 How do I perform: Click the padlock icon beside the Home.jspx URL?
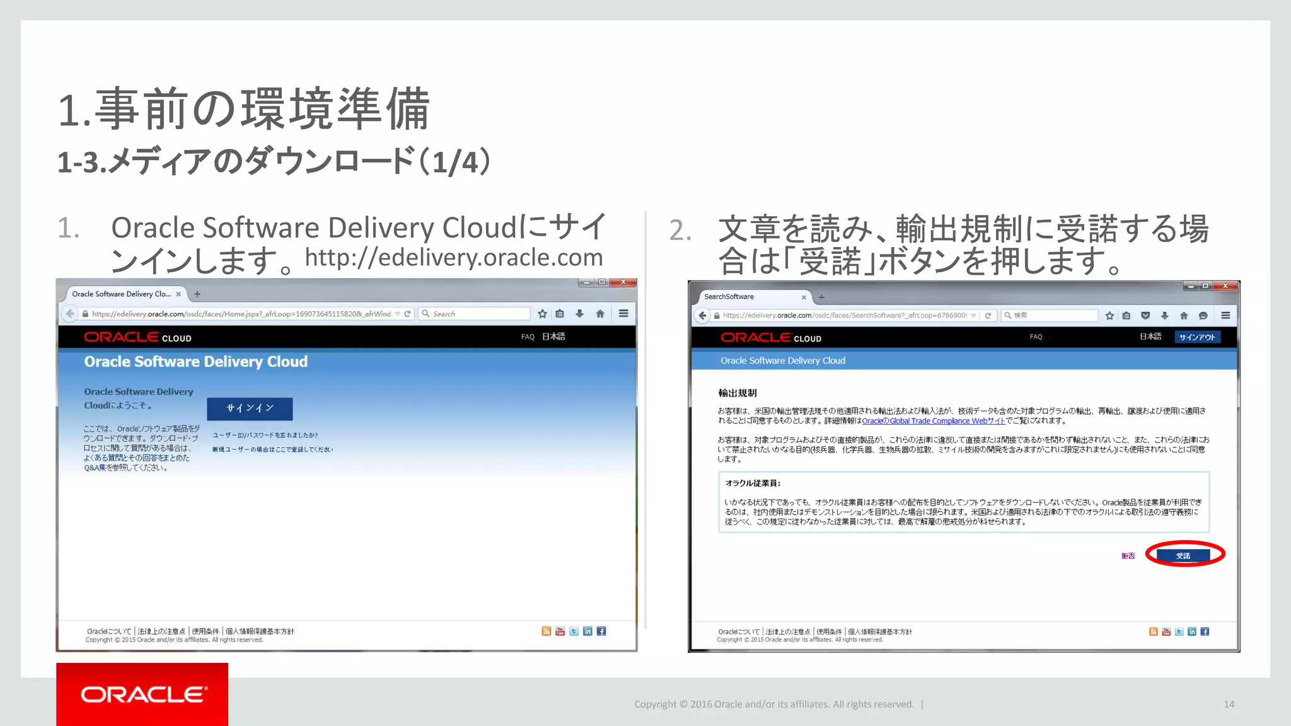(x=85, y=314)
